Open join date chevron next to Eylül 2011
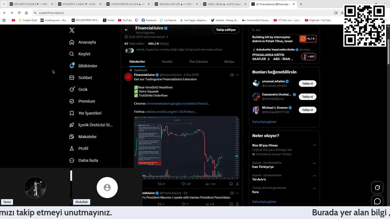This screenshot has width=390, height=219. click(167, 37)
